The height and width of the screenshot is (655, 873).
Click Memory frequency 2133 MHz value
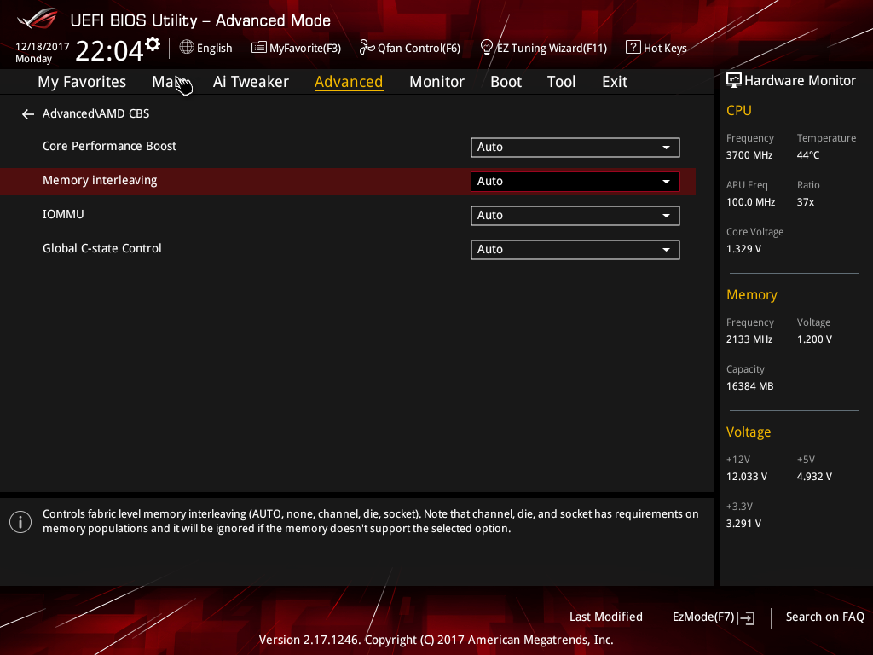tap(749, 339)
